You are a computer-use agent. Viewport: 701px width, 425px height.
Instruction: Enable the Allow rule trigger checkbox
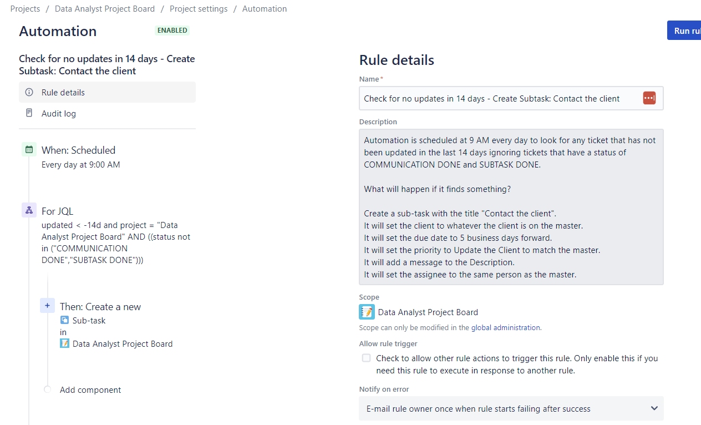click(x=366, y=358)
